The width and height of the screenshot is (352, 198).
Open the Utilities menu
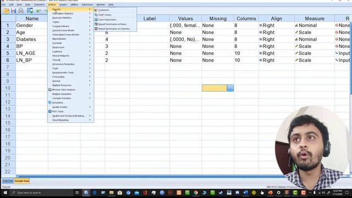click(x=74, y=4)
